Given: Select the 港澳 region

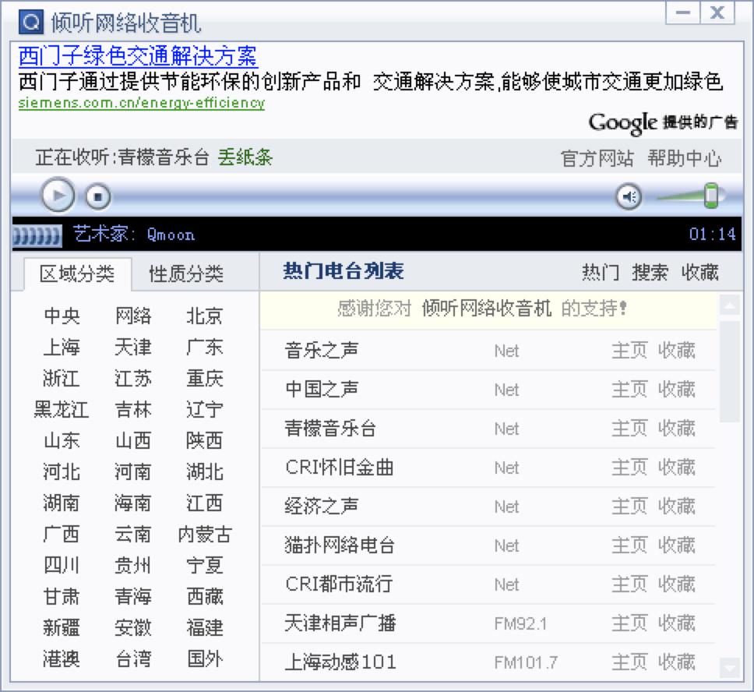Looking at the screenshot, I should pyautogui.click(x=62, y=658).
